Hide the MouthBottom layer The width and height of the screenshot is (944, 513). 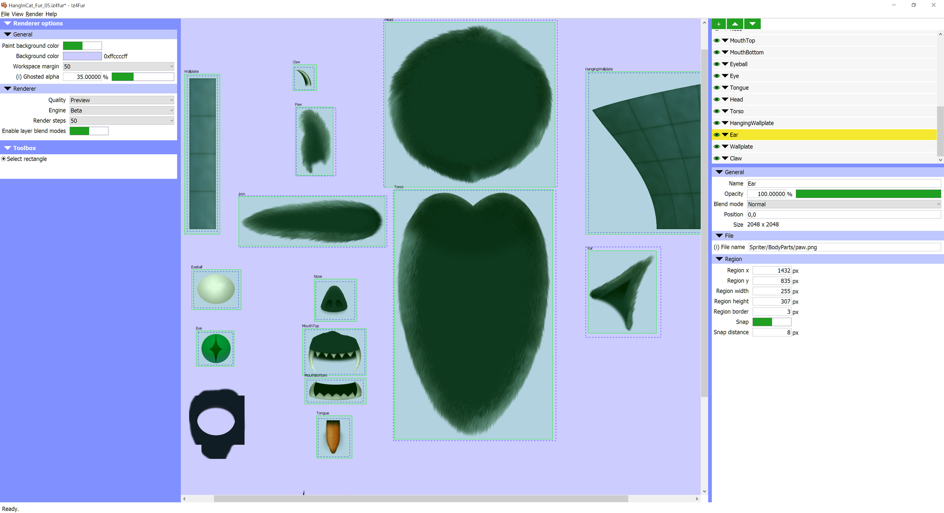717,52
